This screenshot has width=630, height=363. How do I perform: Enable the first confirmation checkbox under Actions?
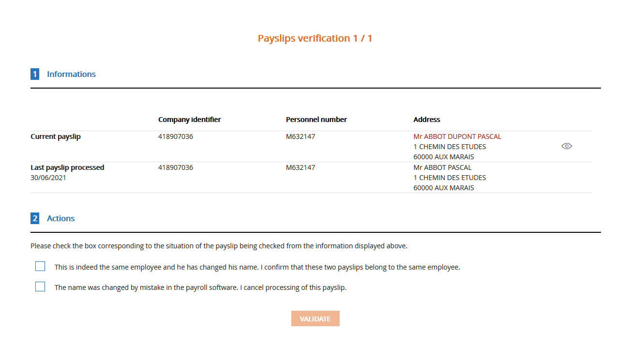[x=40, y=266]
